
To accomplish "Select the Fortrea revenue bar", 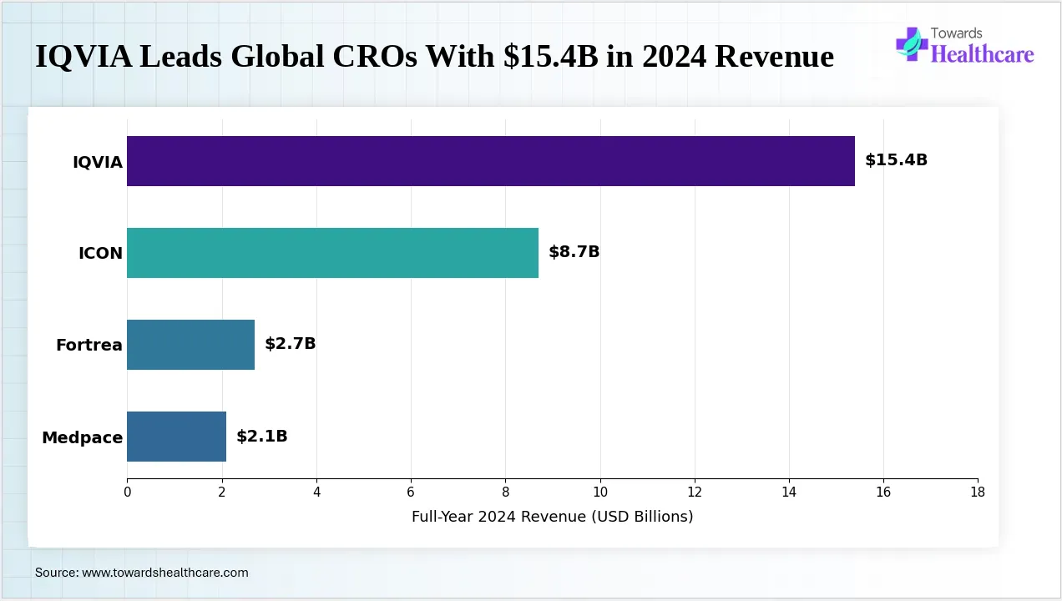I will point(190,345).
